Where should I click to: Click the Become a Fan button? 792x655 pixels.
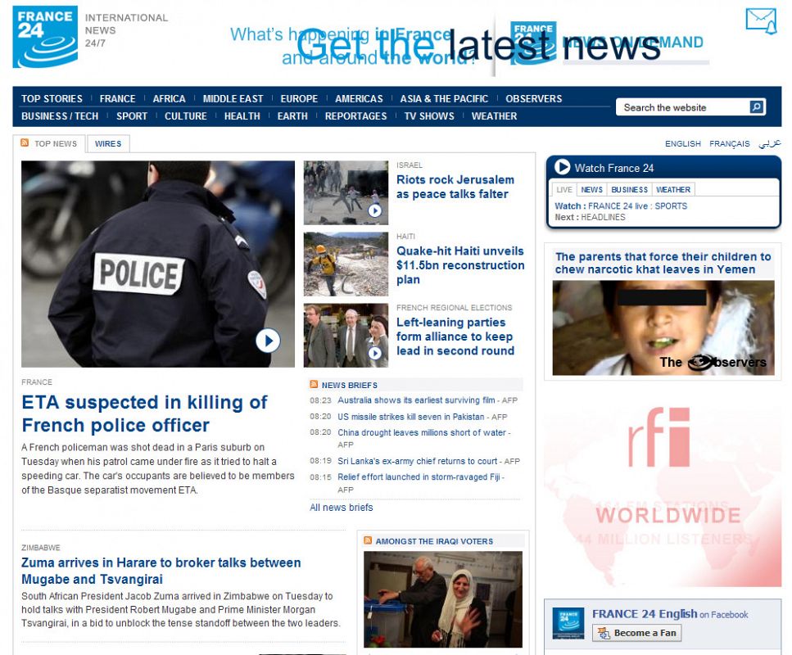[x=636, y=633]
